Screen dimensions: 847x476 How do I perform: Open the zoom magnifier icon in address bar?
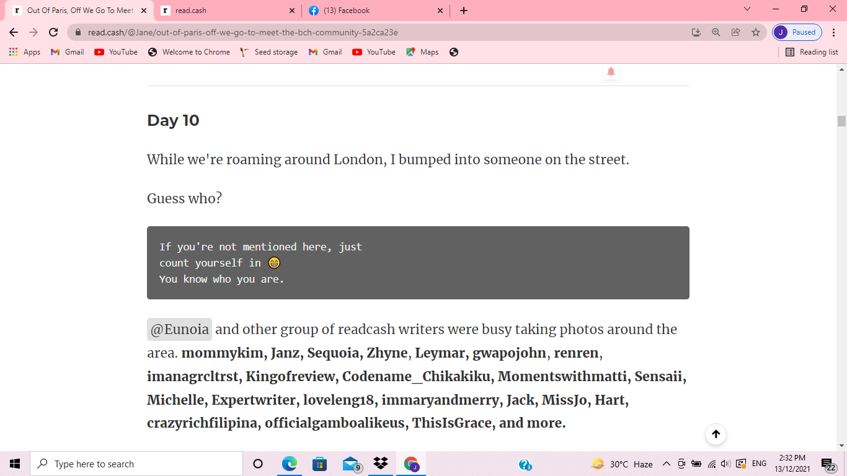click(x=716, y=32)
